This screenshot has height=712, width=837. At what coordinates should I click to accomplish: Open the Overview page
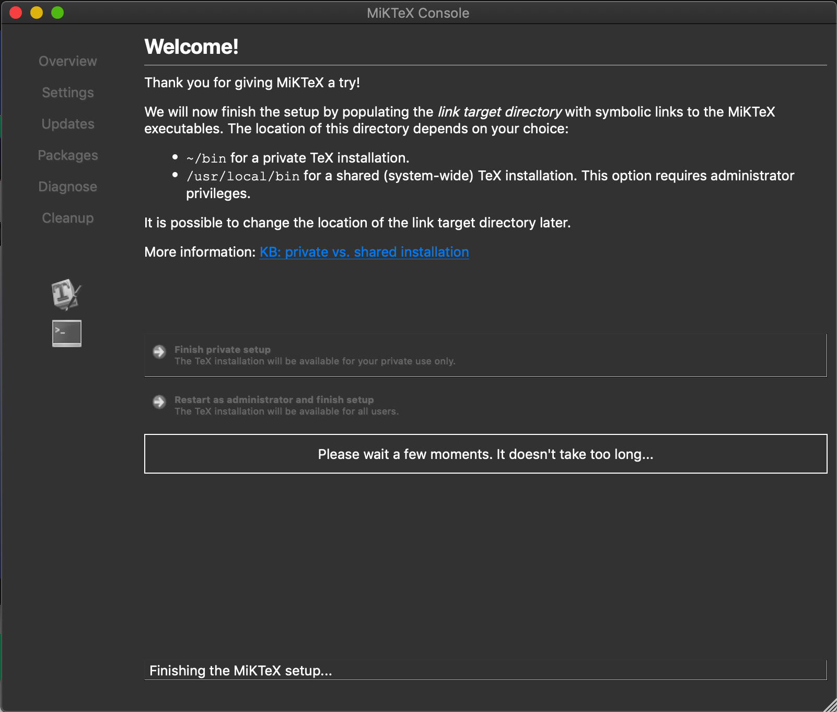tap(68, 61)
